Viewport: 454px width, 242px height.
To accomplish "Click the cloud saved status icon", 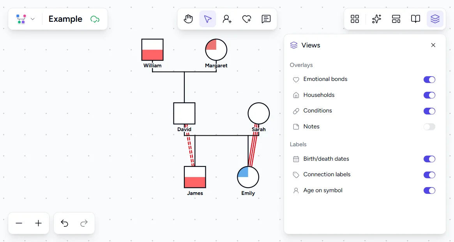I will pos(95,19).
